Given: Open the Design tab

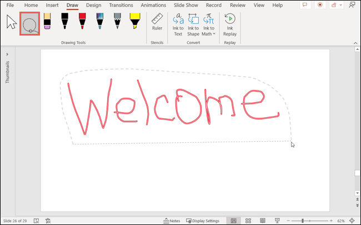Looking at the screenshot, I should 94,5.
